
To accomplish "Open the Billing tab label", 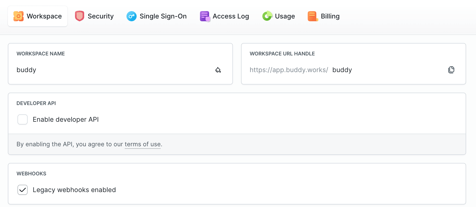I will pos(330,16).
